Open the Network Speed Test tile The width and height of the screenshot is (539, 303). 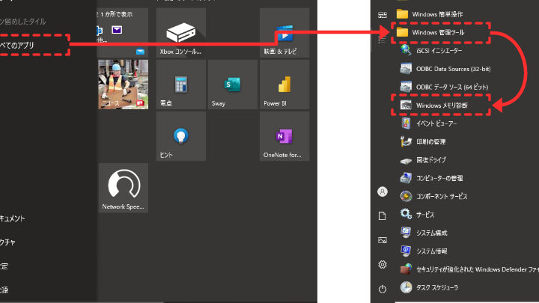coord(123,188)
